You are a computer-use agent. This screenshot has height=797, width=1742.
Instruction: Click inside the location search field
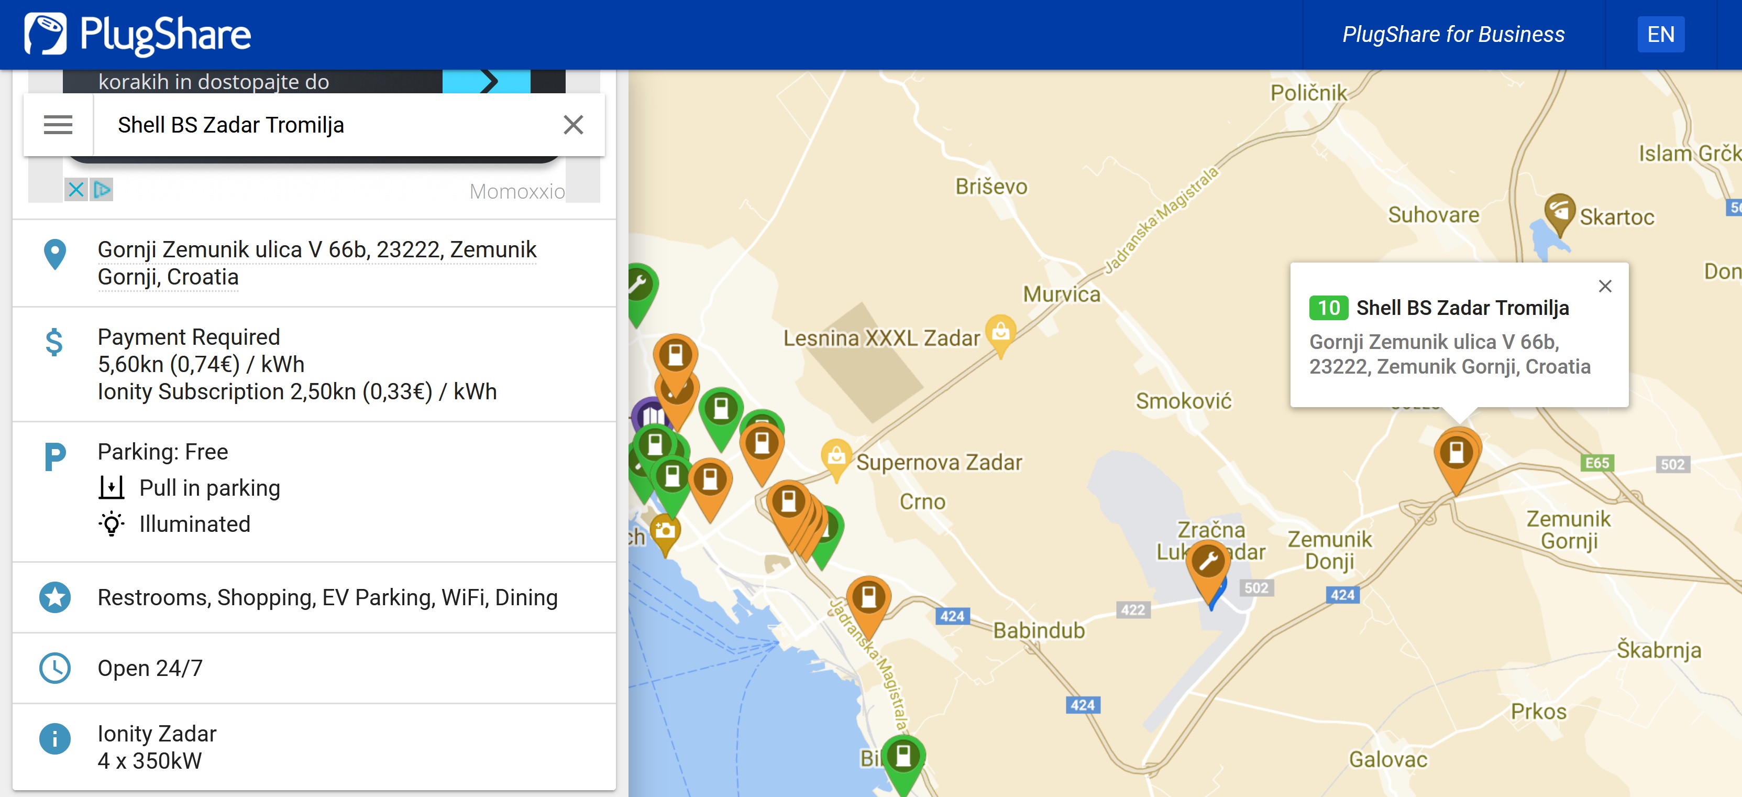[x=328, y=125]
